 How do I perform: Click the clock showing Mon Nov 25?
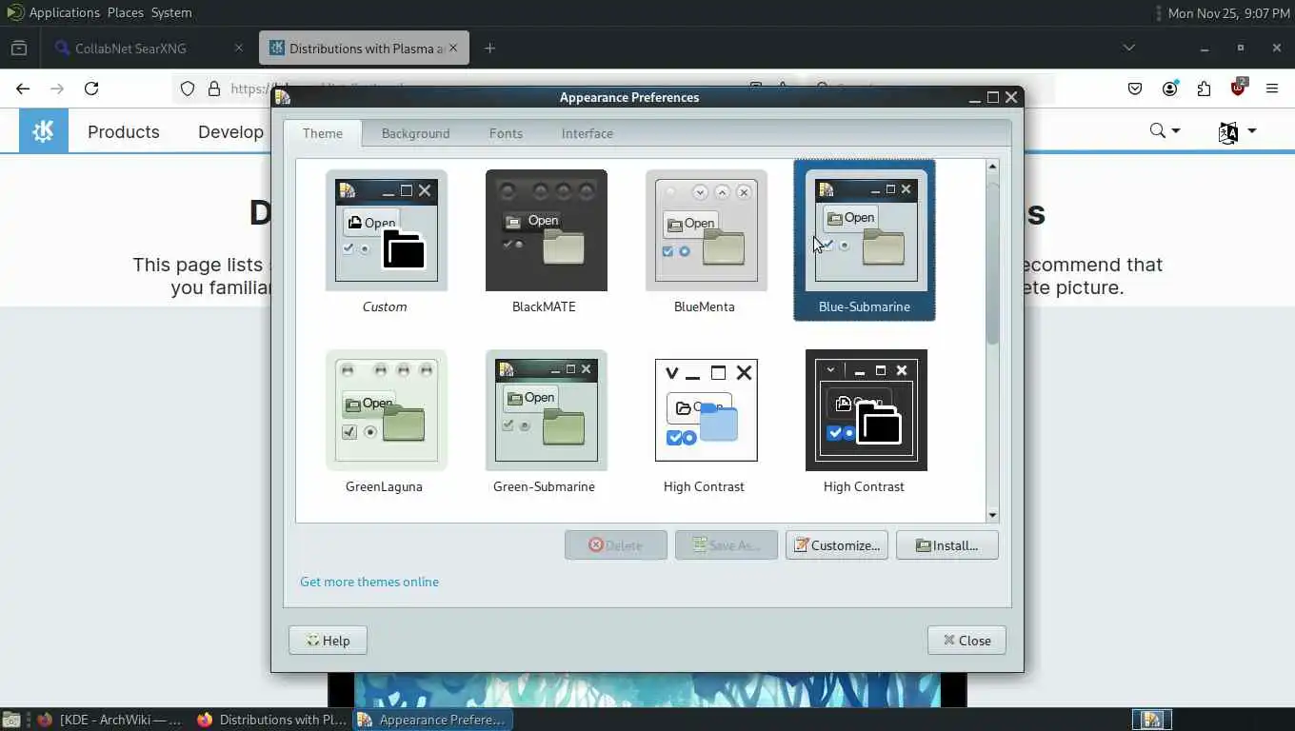(x=1229, y=13)
